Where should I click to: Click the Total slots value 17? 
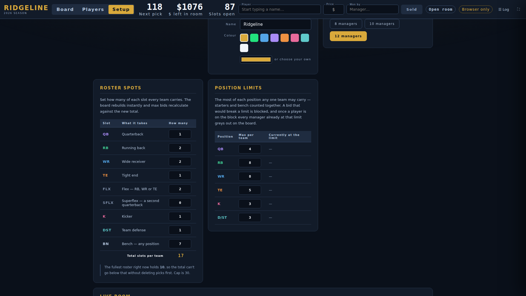coord(181,256)
